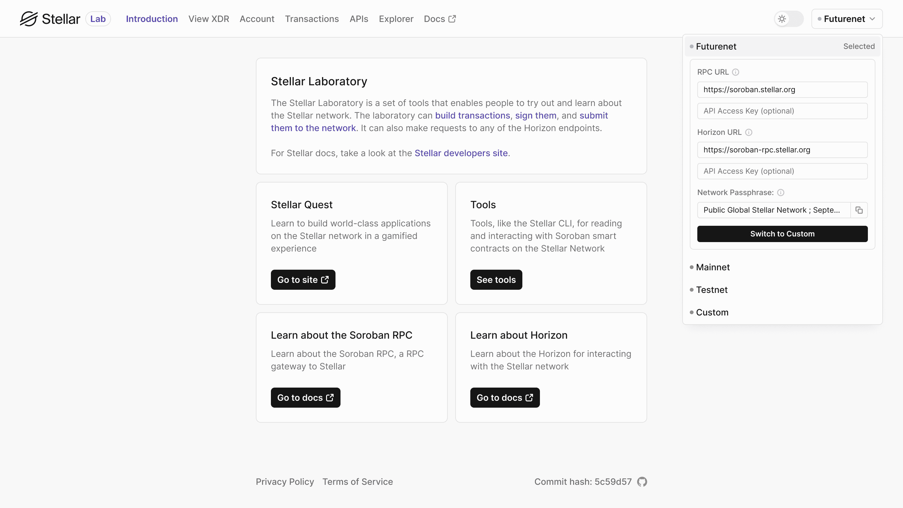903x508 pixels.
Task: Open the GitHub icon beside commit hash
Action: pos(642,482)
